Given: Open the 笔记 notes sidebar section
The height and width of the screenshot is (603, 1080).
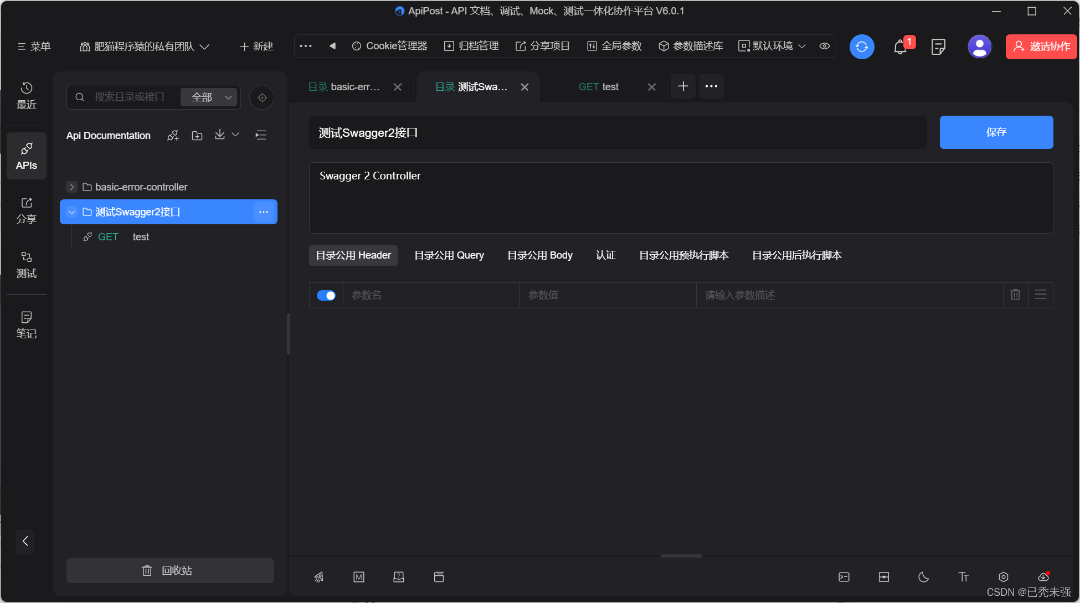Looking at the screenshot, I should [27, 325].
